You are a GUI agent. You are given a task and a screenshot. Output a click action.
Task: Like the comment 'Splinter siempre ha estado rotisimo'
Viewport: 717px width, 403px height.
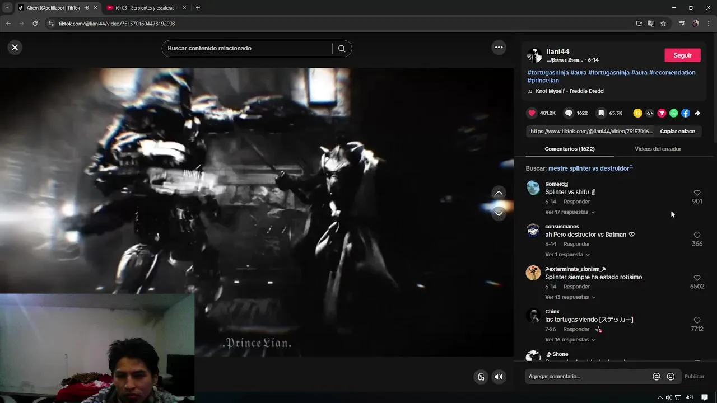pos(697,278)
